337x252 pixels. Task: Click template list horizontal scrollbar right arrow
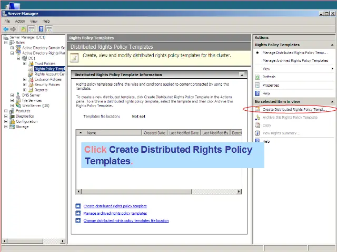[x=239, y=191]
